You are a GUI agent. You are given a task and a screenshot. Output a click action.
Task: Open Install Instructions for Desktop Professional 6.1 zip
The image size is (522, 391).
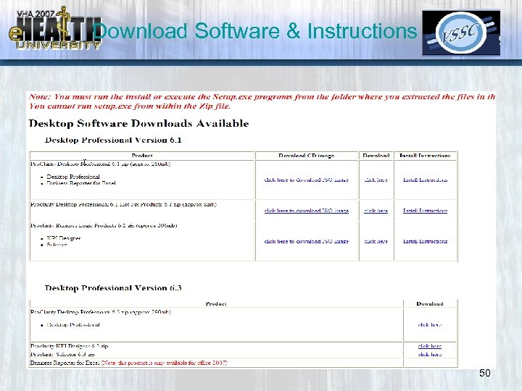[x=425, y=180]
